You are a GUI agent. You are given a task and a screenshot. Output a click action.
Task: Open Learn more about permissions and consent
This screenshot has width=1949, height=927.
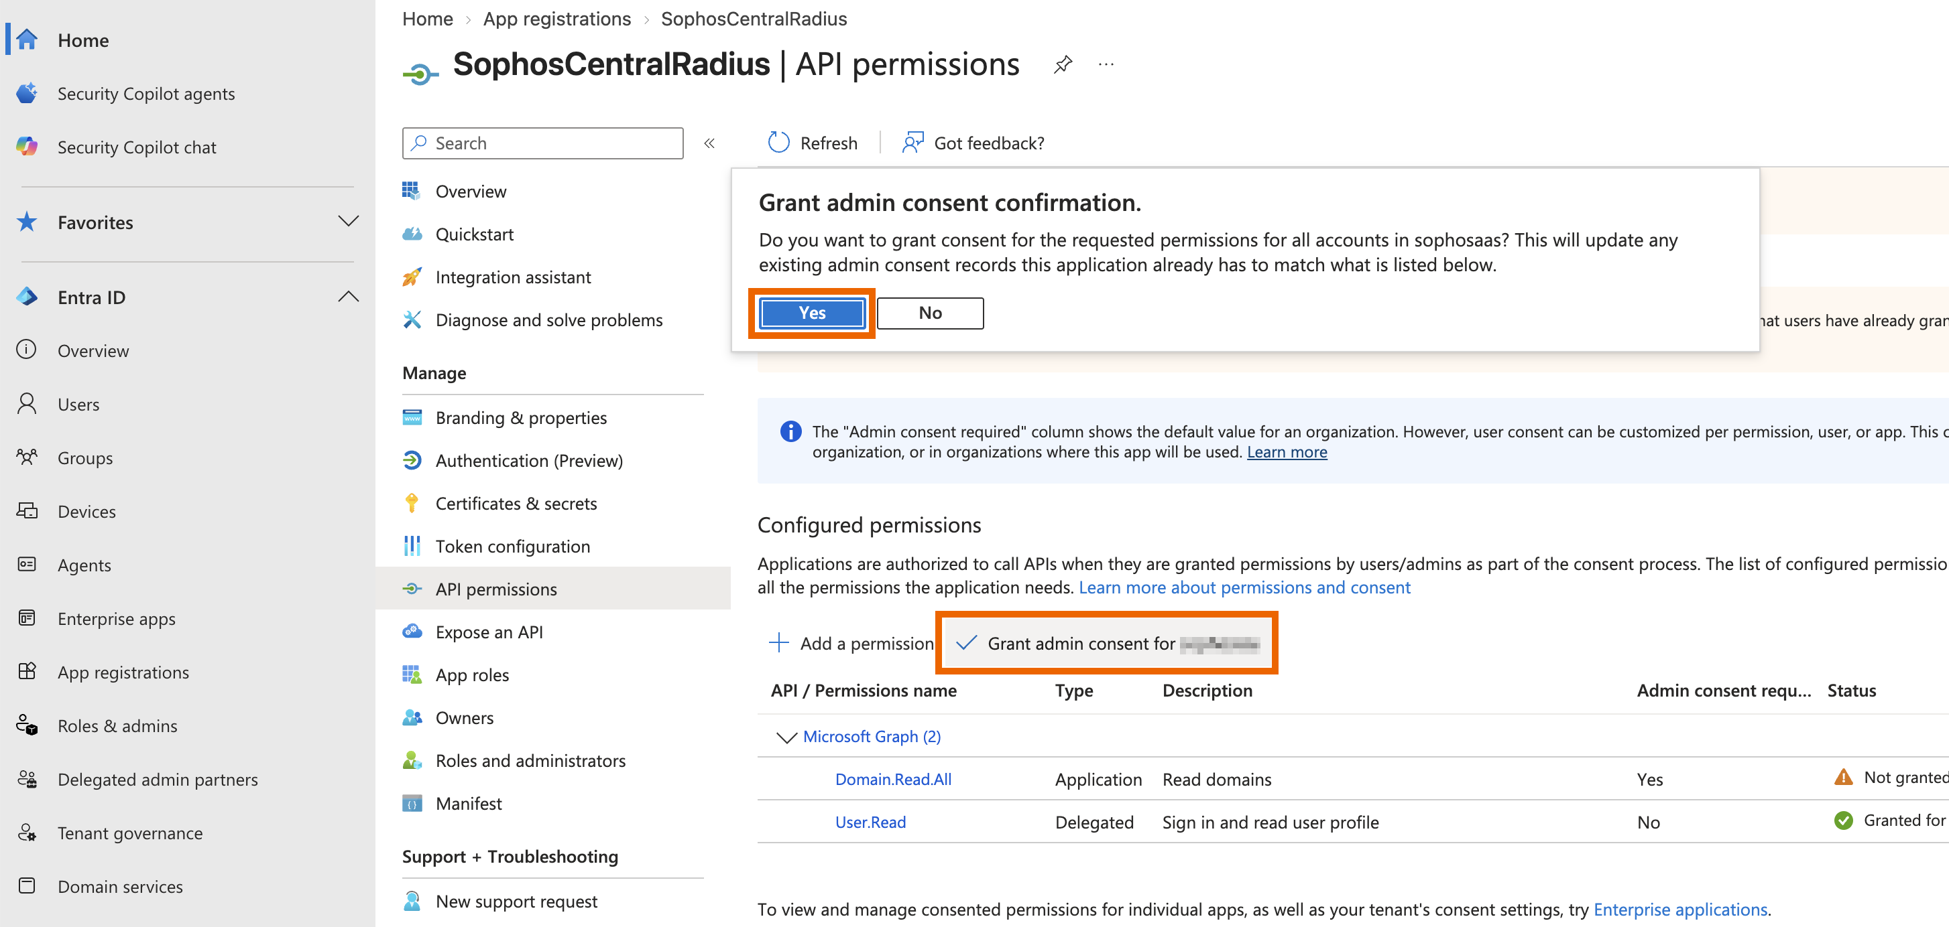(x=1244, y=587)
